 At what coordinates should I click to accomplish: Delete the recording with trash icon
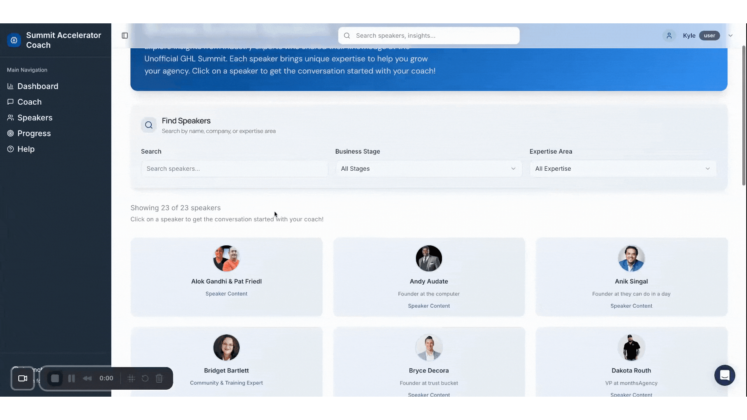[159, 378]
